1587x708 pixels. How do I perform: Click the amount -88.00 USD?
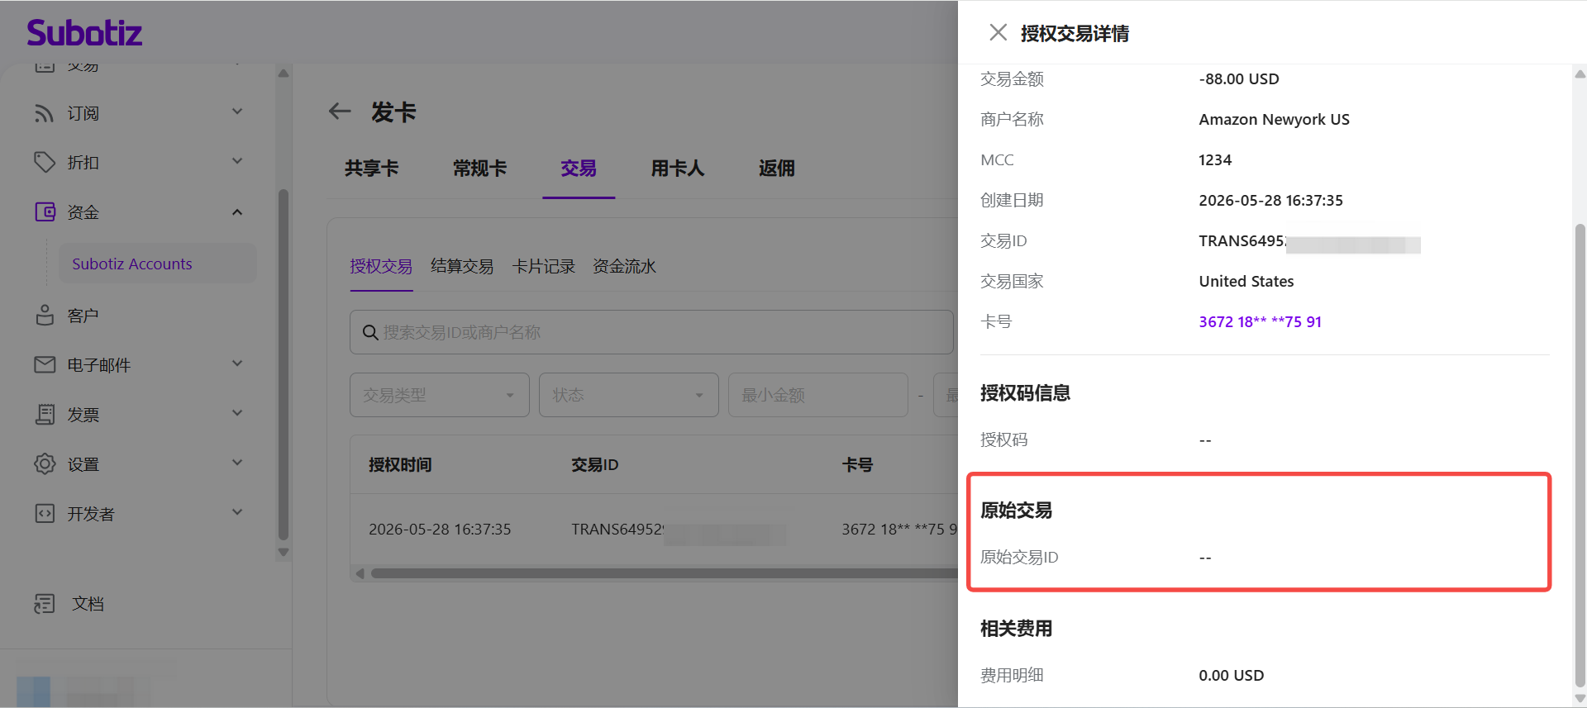point(1238,78)
